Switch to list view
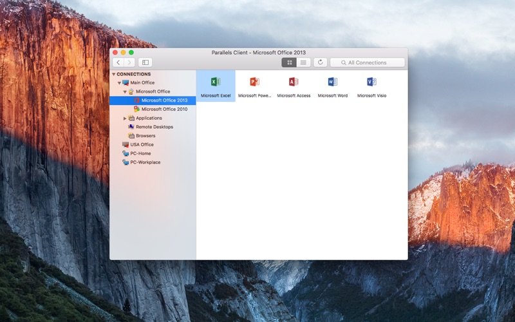Screen dimensions: 515x322 [303, 62]
